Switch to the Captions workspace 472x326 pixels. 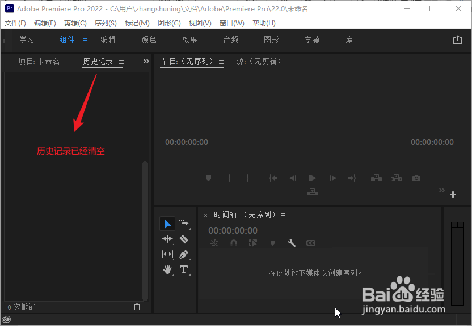click(x=312, y=40)
